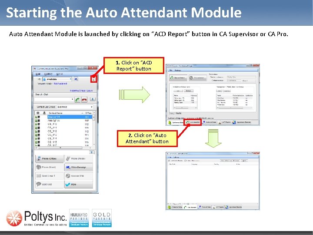313x235 pixels.
Task: Click the ACD Report icon in Communication Assistant
Action: (x=93, y=79)
